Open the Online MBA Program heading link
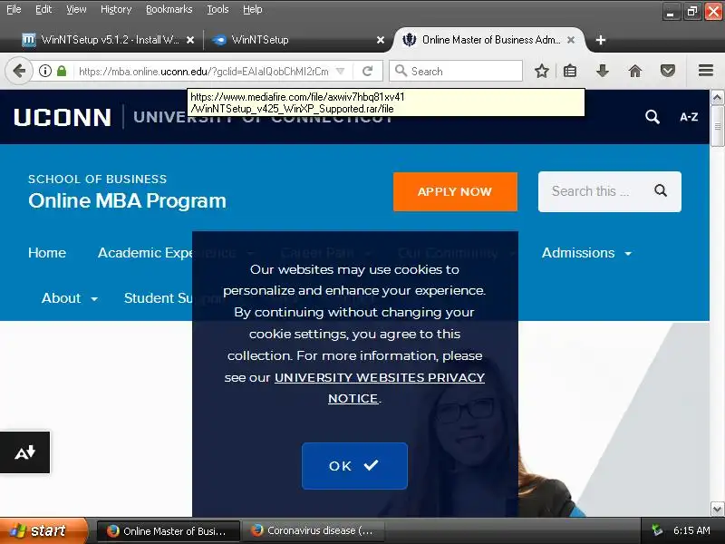Screen dimensions: 725x544 127,200
